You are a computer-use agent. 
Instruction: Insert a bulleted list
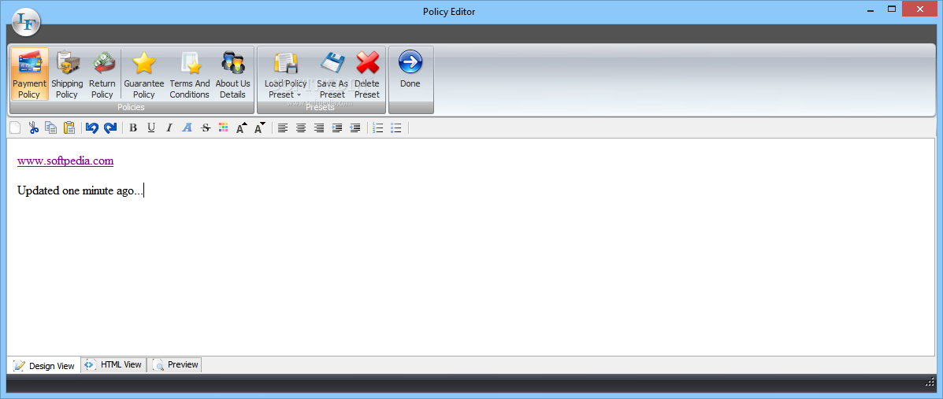[x=395, y=127]
